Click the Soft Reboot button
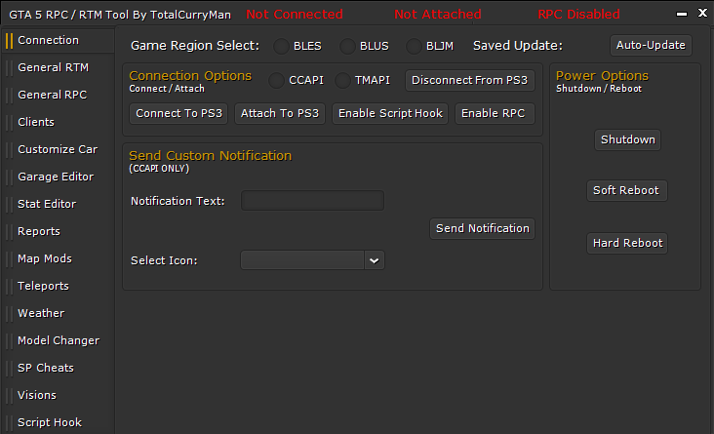Screen dimensions: 714x434 [626, 190]
